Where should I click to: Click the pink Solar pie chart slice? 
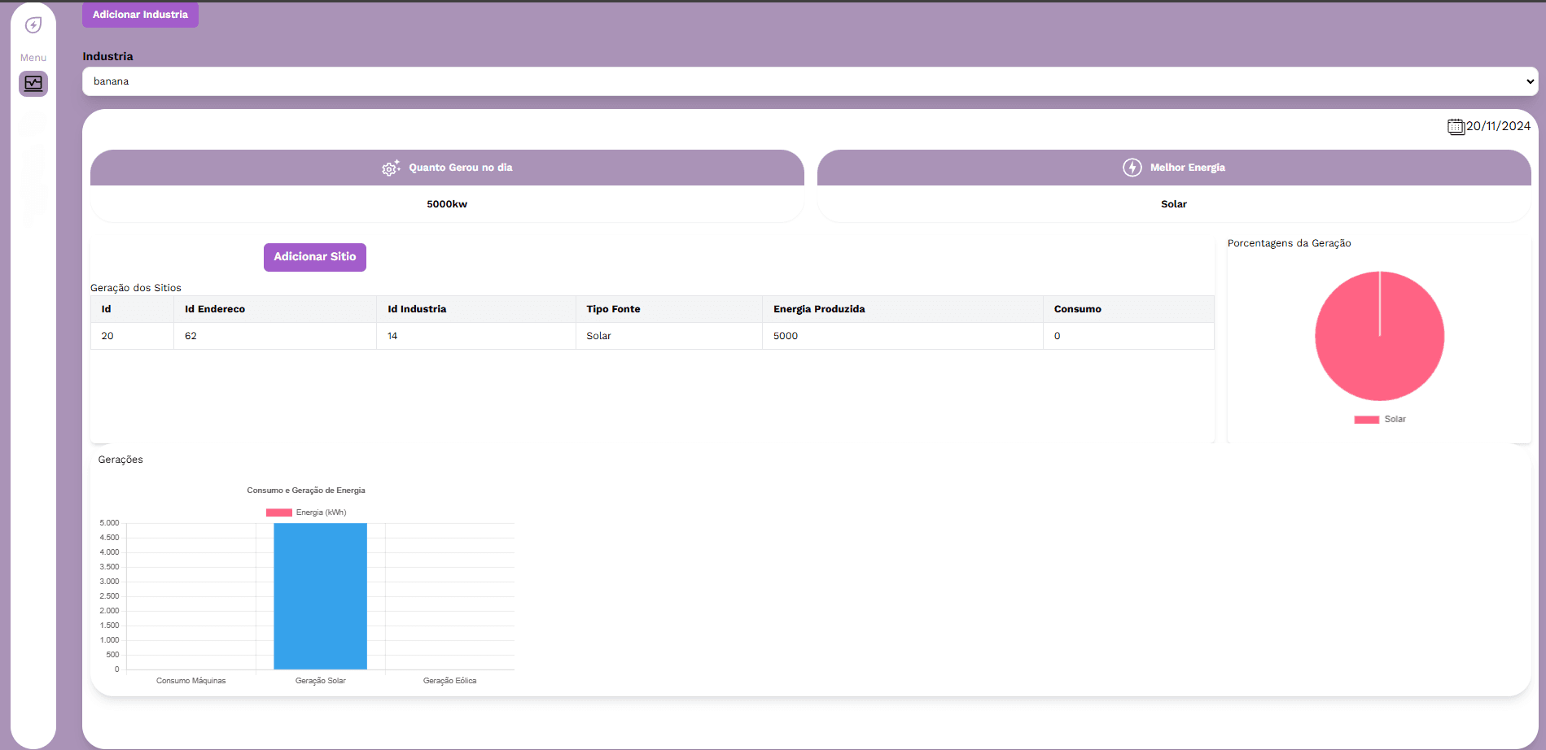pyautogui.click(x=1380, y=342)
